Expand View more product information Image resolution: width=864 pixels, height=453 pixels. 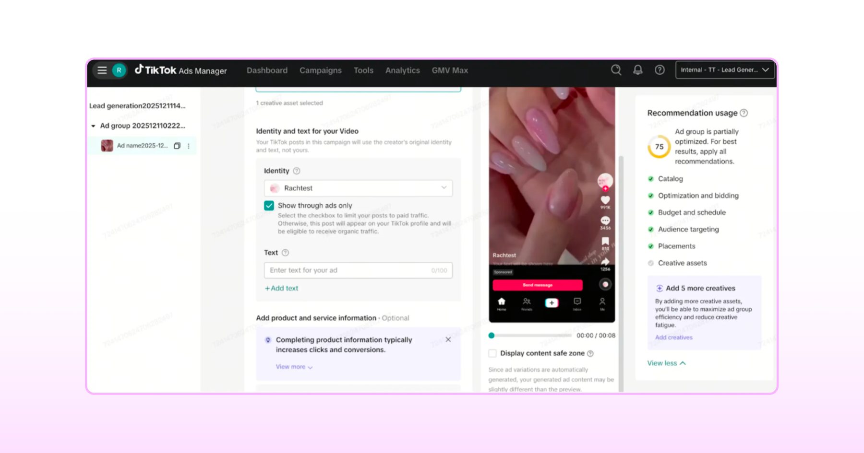294,367
